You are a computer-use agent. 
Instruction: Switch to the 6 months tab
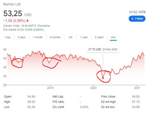[55, 37]
